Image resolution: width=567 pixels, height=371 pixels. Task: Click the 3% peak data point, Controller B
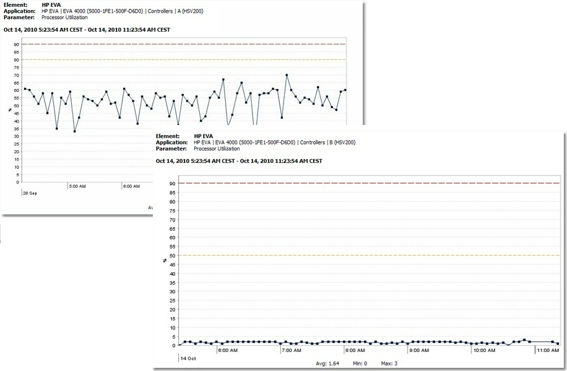(x=525, y=340)
